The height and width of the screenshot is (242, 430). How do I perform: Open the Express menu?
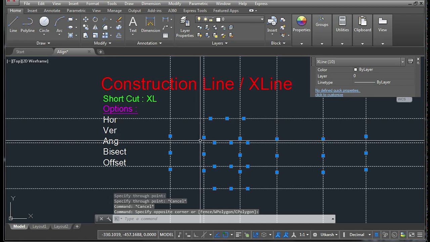261,4
